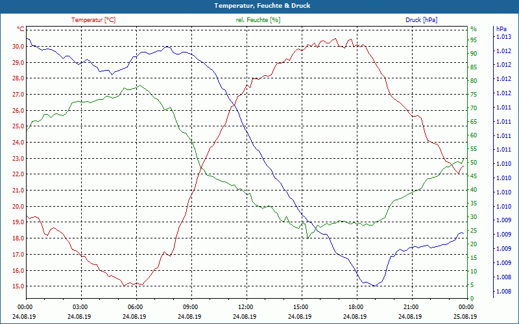
Task: Click the 18,0 temperature axis value
Action: coord(18,238)
